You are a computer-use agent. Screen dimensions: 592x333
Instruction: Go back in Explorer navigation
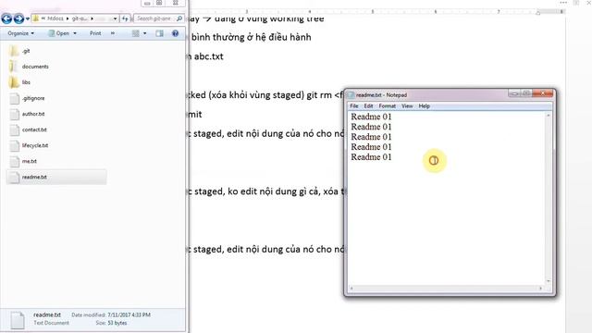[6, 18]
